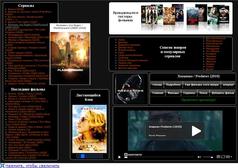The height and width of the screenshot is (168, 238).
Task: Open 'Трон / Tron (1982)' link
Action: (19, 119)
